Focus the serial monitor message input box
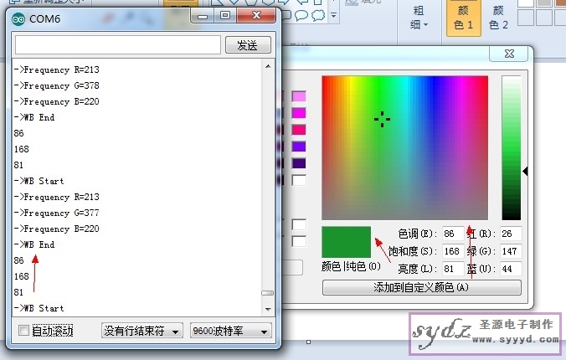The width and height of the screenshot is (566, 360). click(118, 44)
